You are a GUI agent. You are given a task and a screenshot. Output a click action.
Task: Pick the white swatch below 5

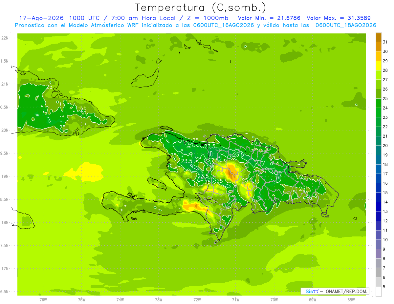pos(379,292)
